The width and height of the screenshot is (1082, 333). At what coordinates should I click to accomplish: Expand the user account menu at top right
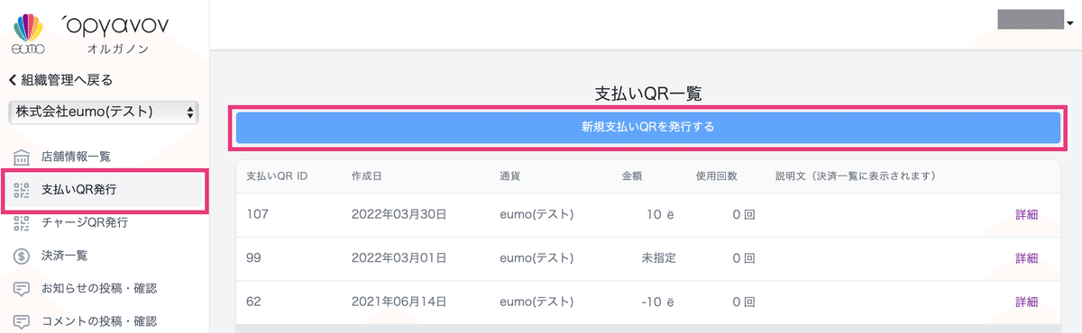1035,19
